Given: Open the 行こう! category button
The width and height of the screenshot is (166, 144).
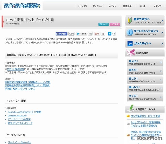Looking at the screenshot, I should coord(145,80).
